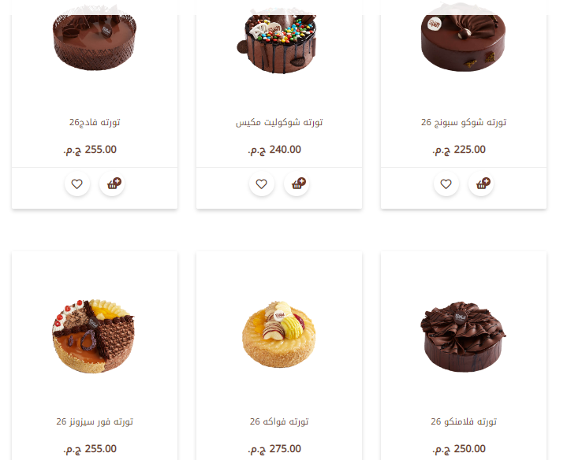Open the تورته شوكوليت مكيس title link
582x460 pixels.
[x=279, y=122]
